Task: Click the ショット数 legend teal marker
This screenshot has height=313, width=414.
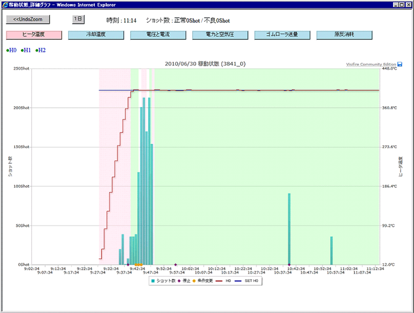Action: coord(153,281)
